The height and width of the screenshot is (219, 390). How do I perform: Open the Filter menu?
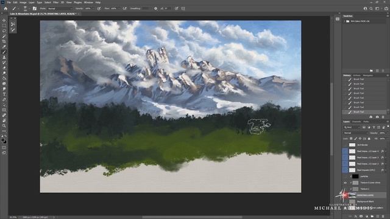(55, 2)
